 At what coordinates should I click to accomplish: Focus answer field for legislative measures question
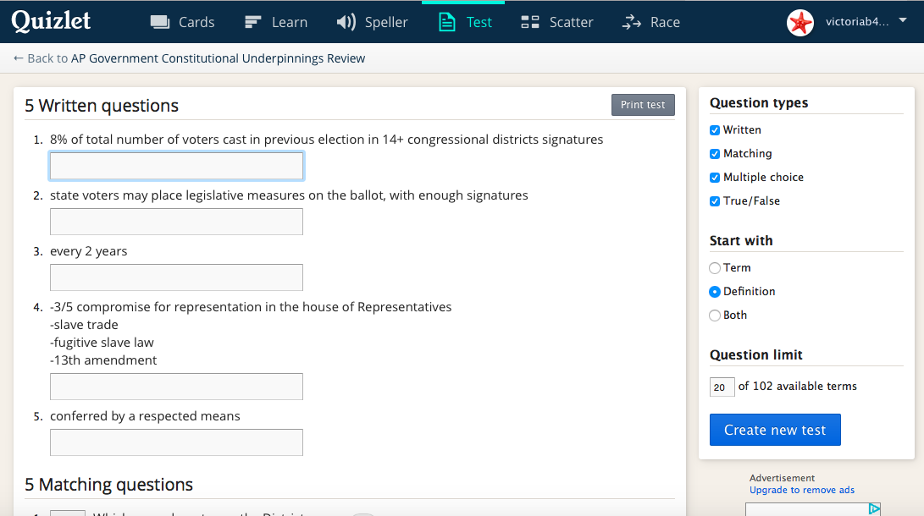pyautogui.click(x=176, y=222)
